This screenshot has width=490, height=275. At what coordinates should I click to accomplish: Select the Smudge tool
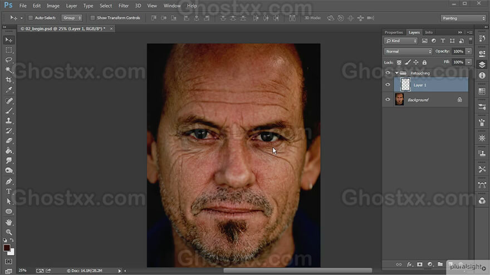pyautogui.click(x=9, y=161)
